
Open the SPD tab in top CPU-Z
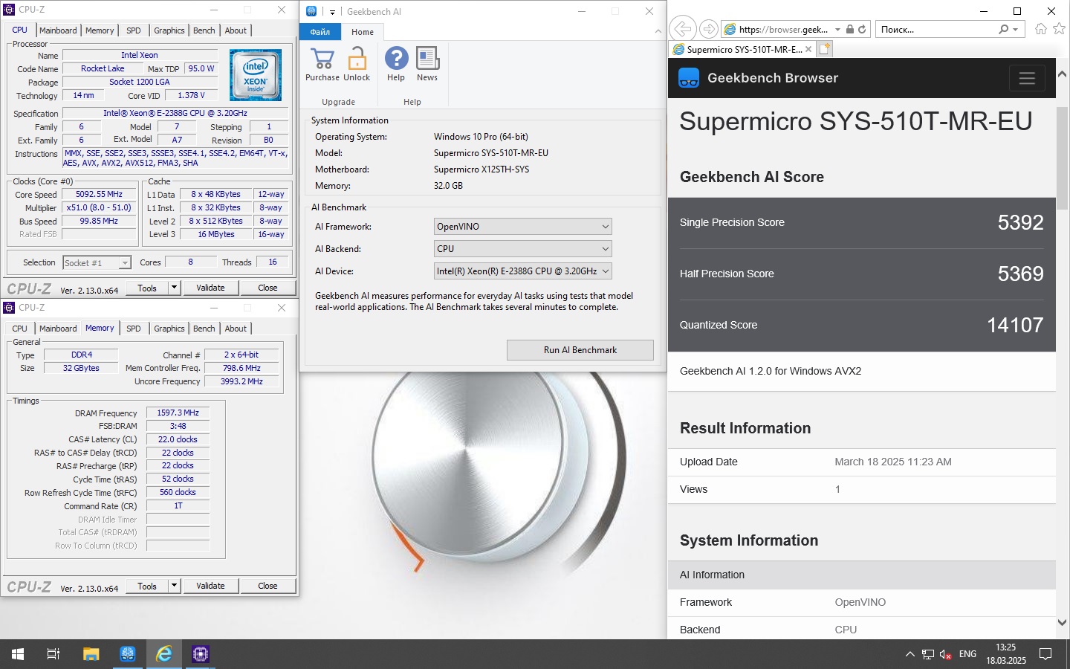pyautogui.click(x=134, y=30)
